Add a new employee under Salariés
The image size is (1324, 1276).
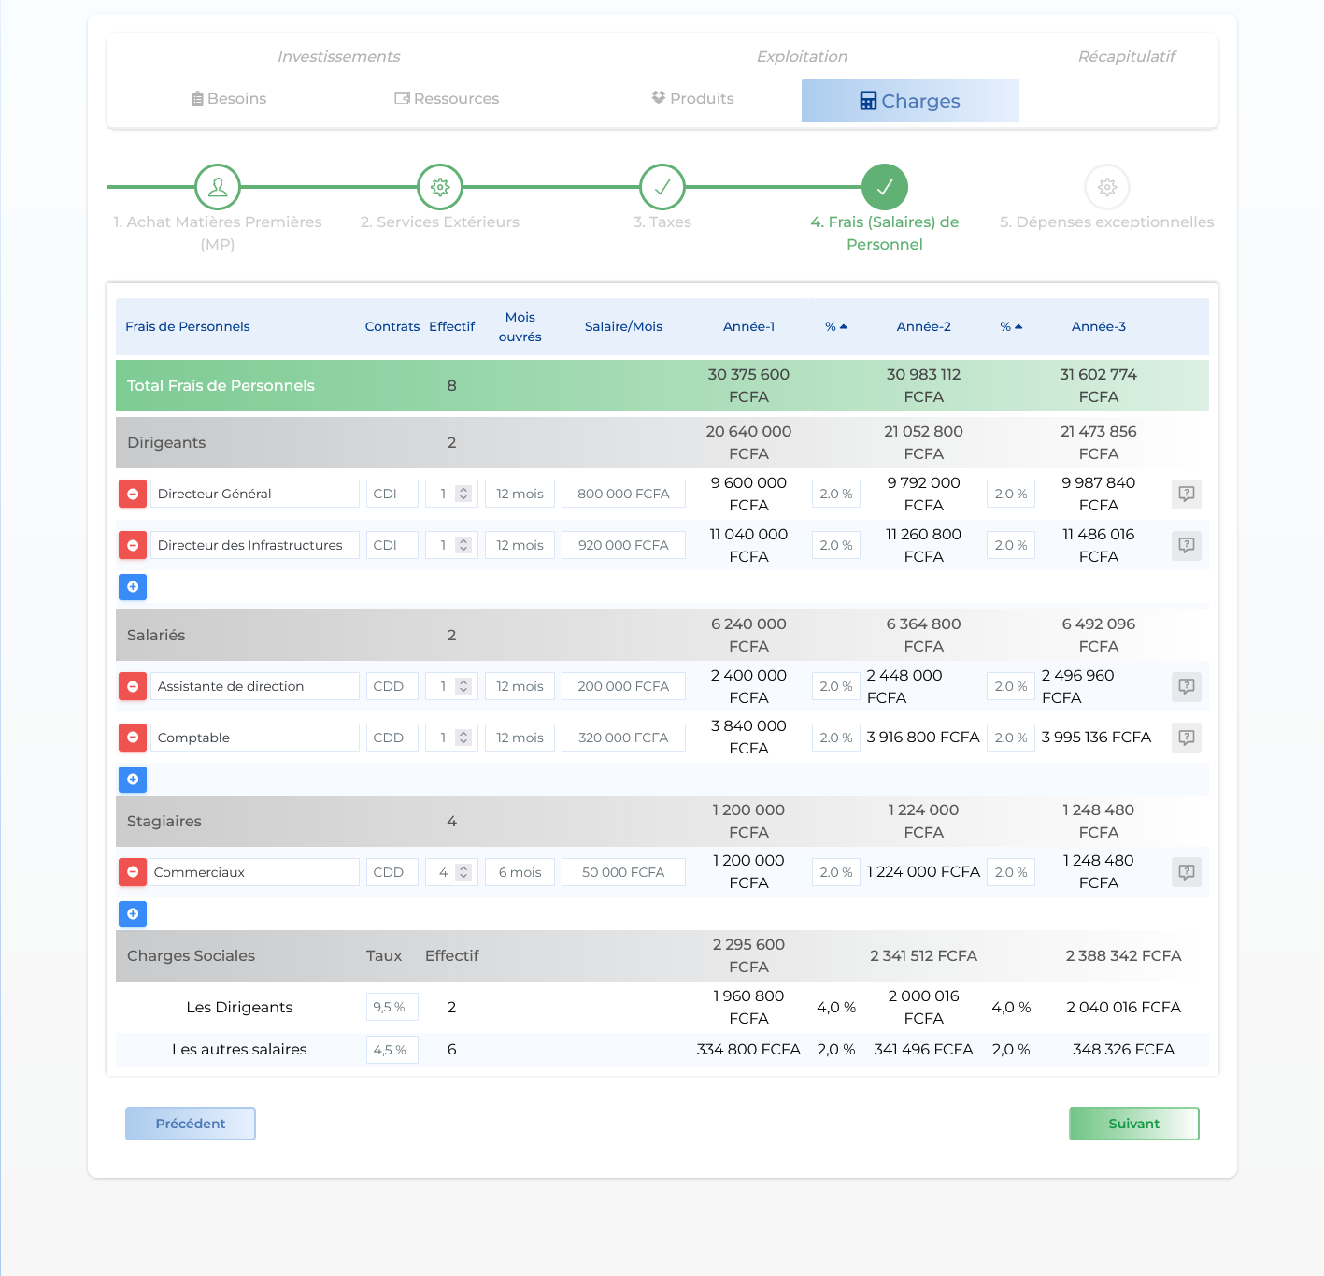[133, 780]
